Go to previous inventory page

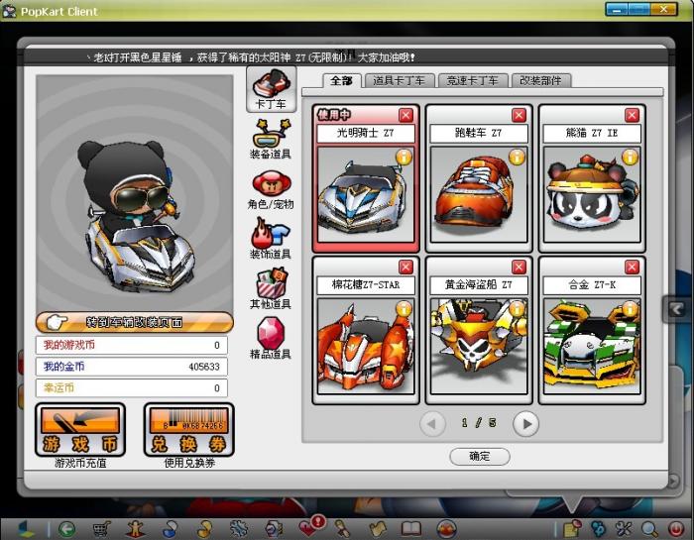[432, 424]
